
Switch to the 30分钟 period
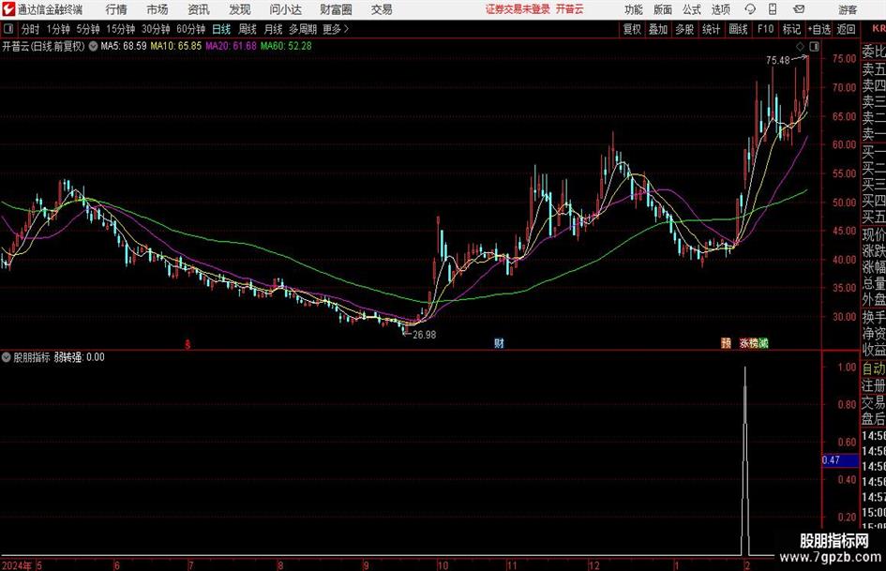point(156,29)
